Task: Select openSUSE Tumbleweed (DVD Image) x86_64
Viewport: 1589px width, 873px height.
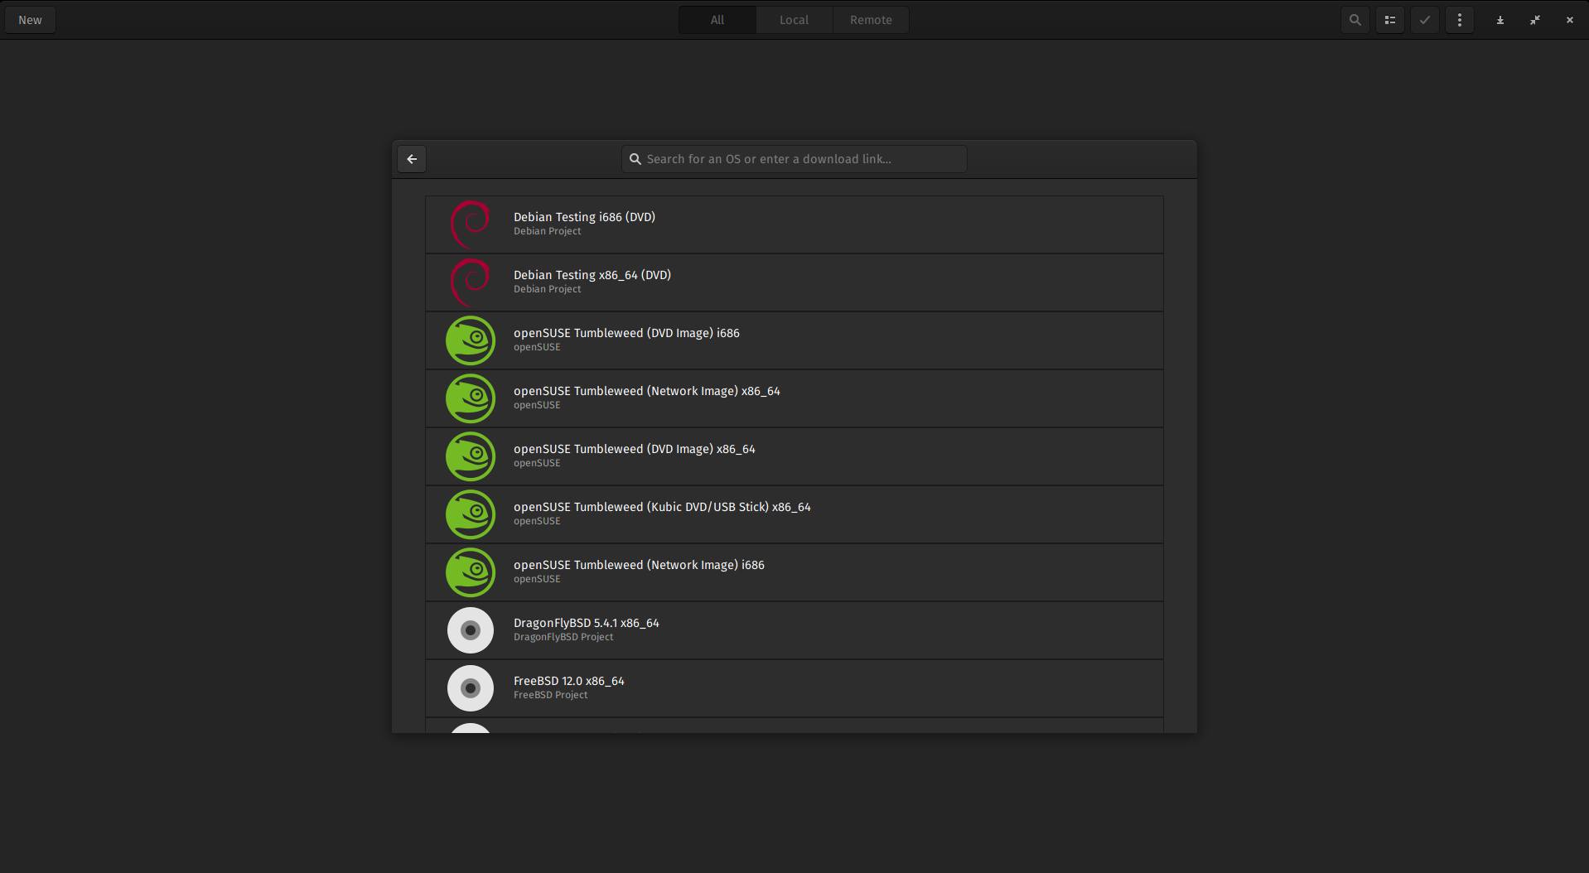Action: (x=794, y=456)
